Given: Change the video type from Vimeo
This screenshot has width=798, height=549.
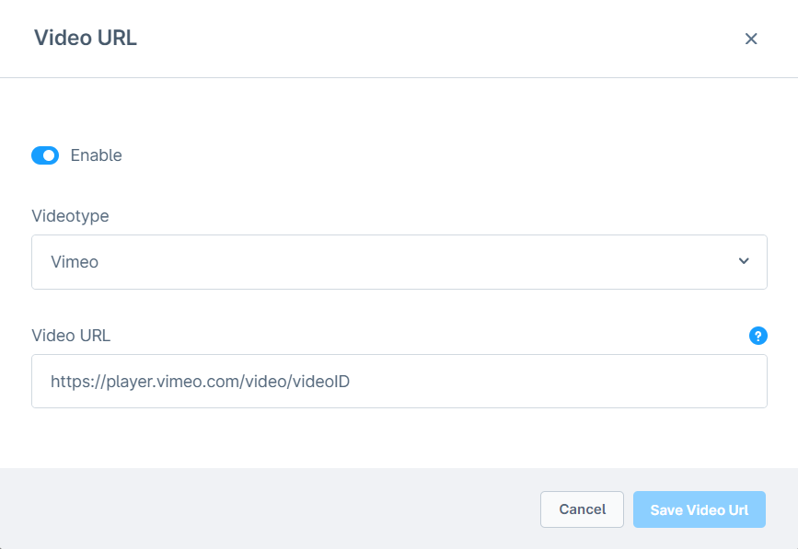Looking at the screenshot, I should (399, 261).
